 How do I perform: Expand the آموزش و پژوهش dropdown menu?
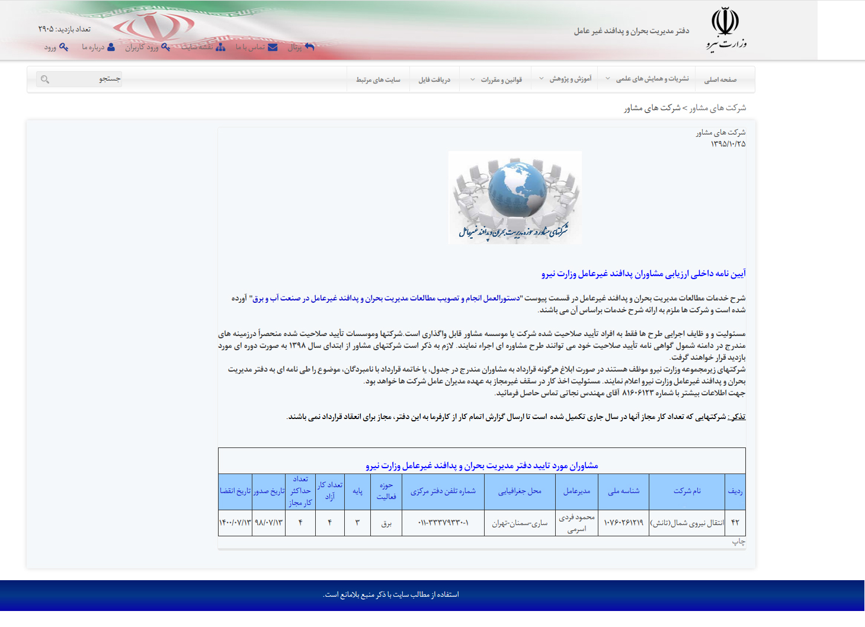pos(565,79)
